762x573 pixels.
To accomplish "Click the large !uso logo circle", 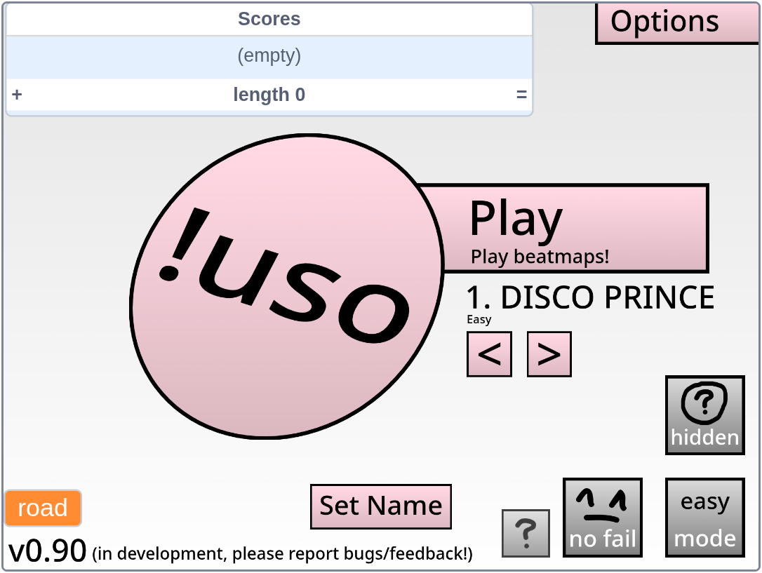I will coord(287,286).
